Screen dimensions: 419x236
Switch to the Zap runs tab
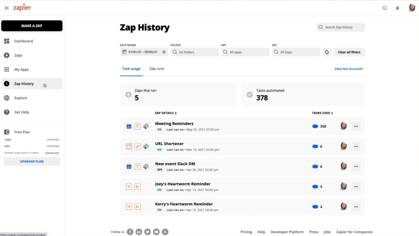[156, 69]
